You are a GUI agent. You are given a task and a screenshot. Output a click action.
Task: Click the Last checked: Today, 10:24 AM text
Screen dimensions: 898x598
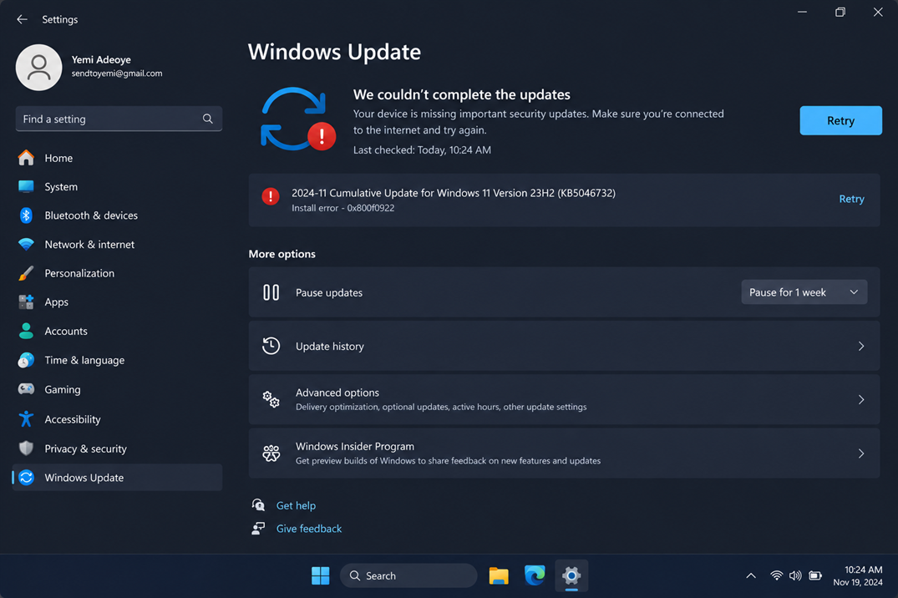point(422,150)
